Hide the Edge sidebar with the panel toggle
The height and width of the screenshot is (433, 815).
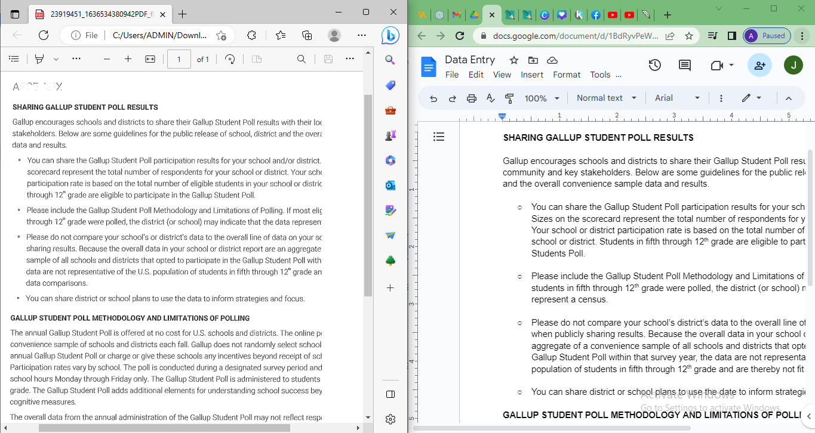pyautogui.click(x=390, y=394)
